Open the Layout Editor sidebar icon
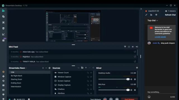Screen dimensions: 179x100 click(x=3, y=17)
